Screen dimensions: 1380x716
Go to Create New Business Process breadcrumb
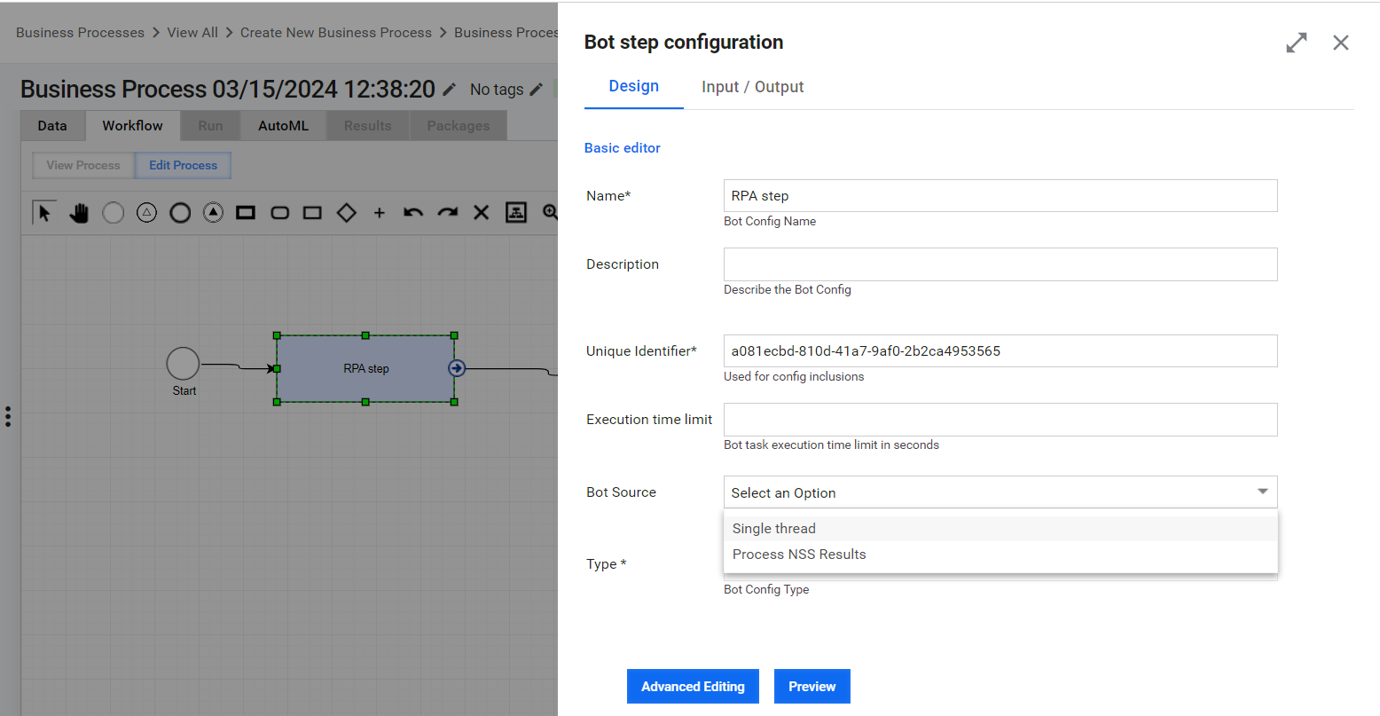pyautogui.click(x=336, y=33)
